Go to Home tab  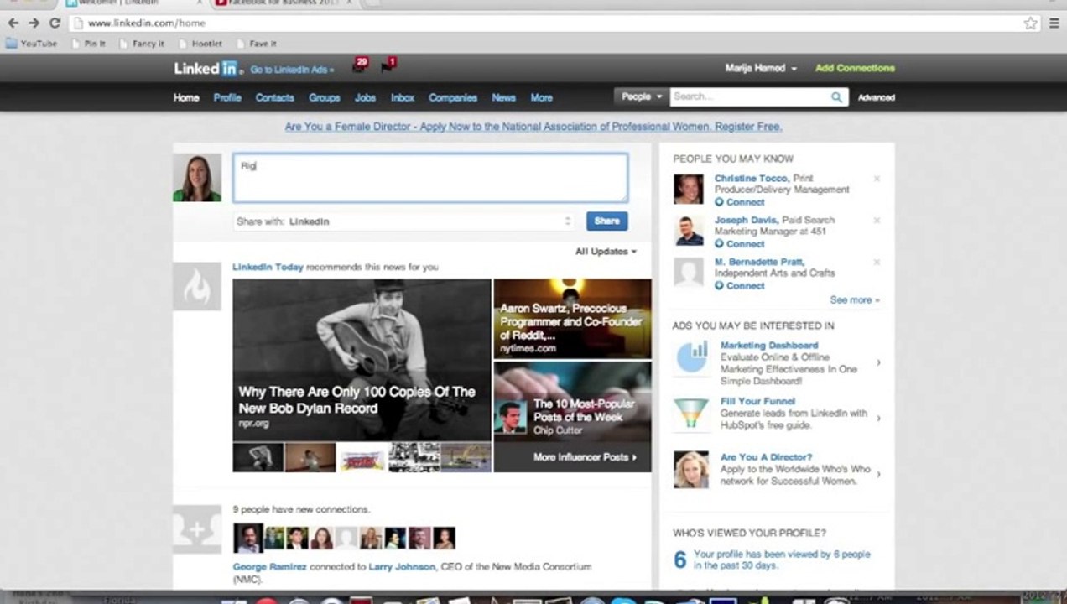point(186,97)
